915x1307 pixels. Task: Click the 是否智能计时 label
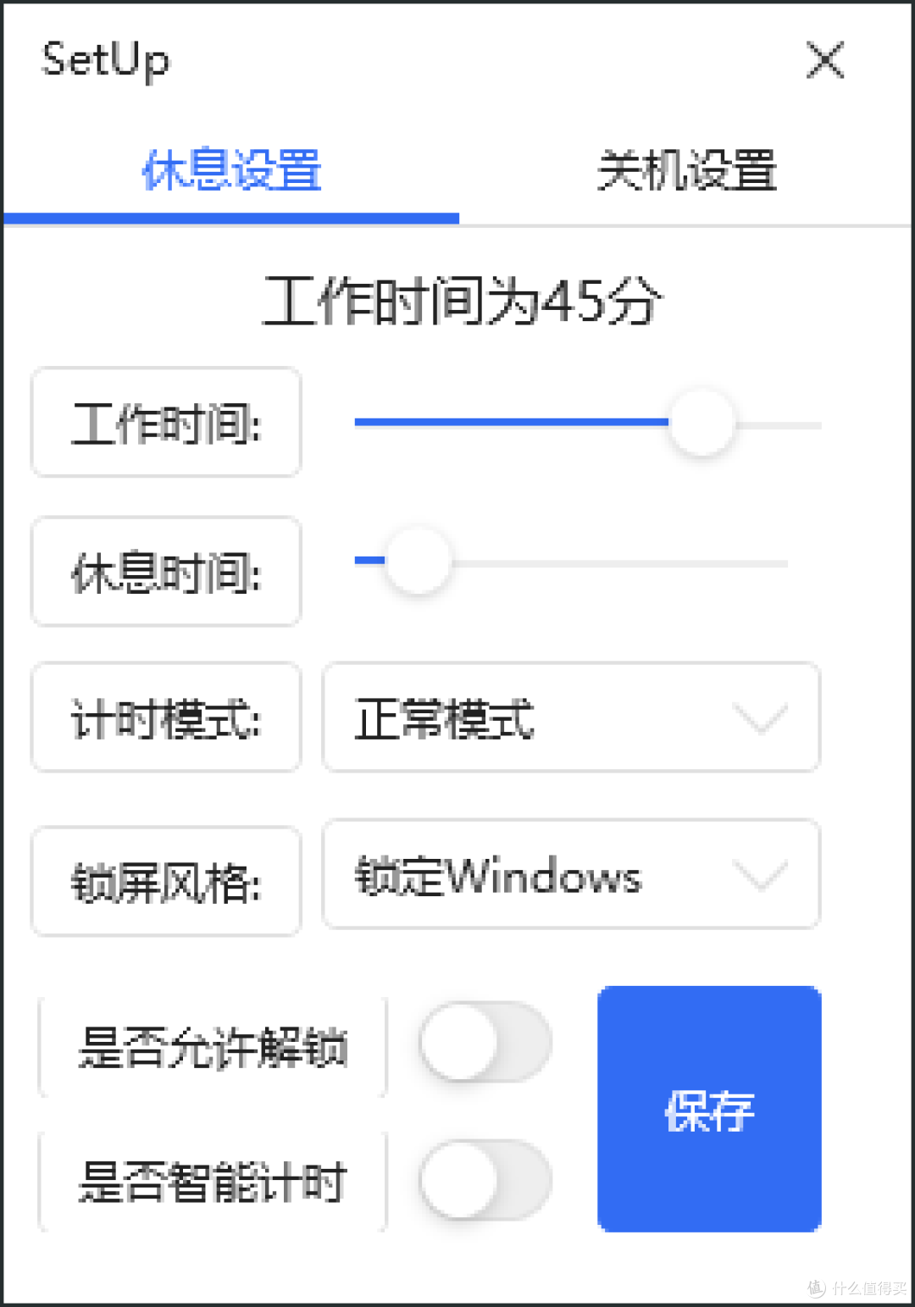(x=213, y=1182)
